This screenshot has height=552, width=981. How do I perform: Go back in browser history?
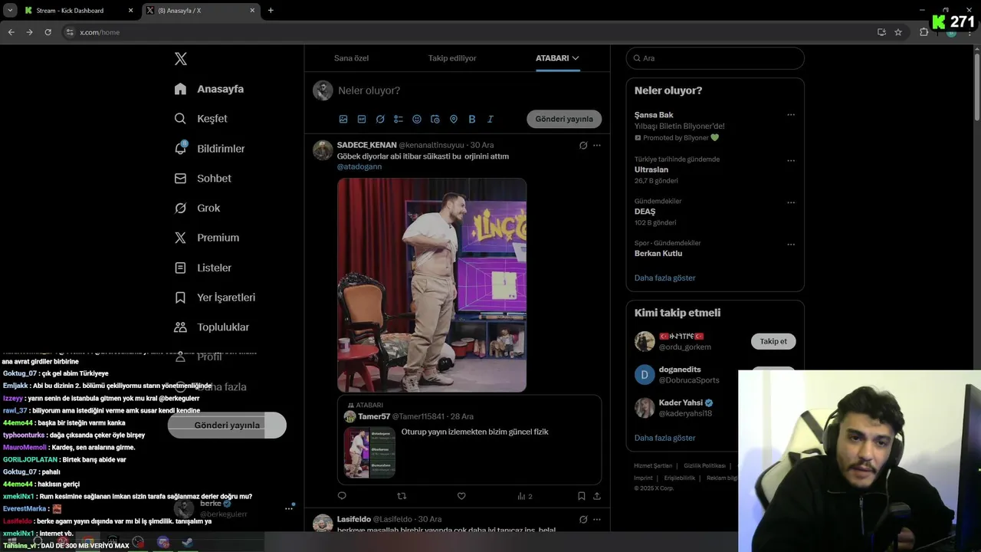[11, 32]
